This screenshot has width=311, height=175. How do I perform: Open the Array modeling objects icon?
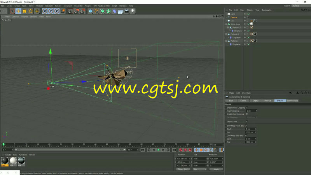coord(108,11)
